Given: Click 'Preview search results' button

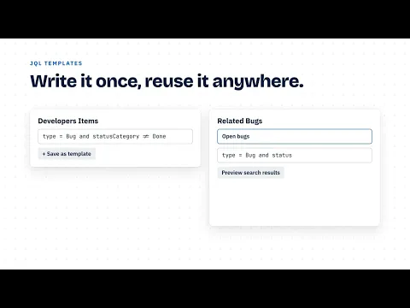Looking at the screenshot, I should tap(250, 173).
